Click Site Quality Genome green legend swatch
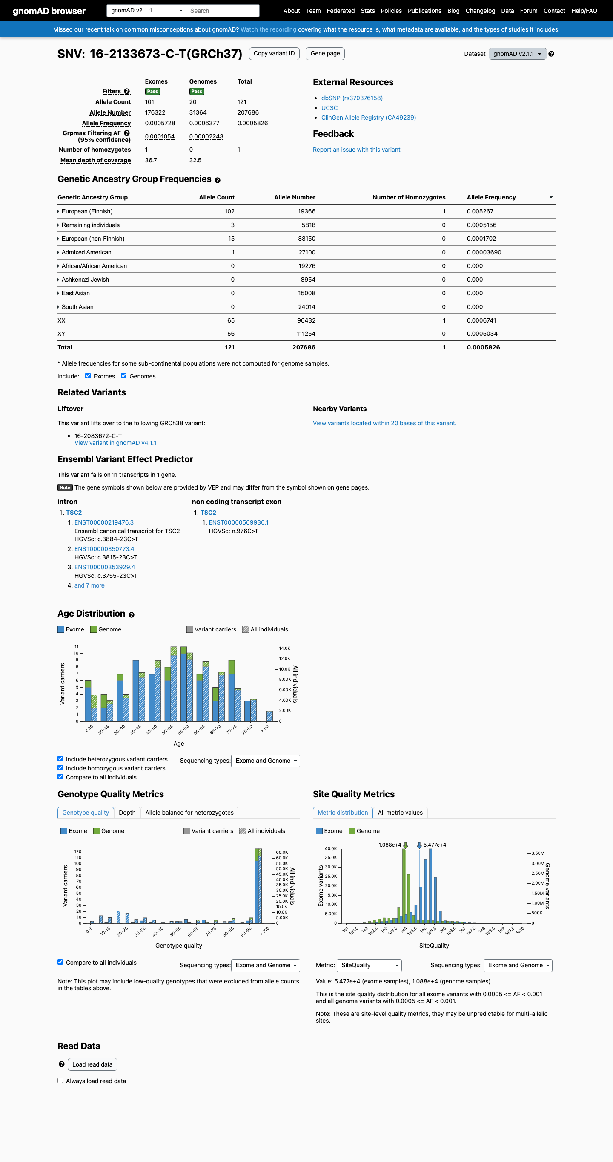 [x=352, y=831]
